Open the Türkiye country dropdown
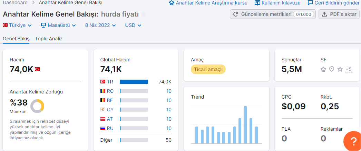The image size is (361, 151). tap(17, 25)
